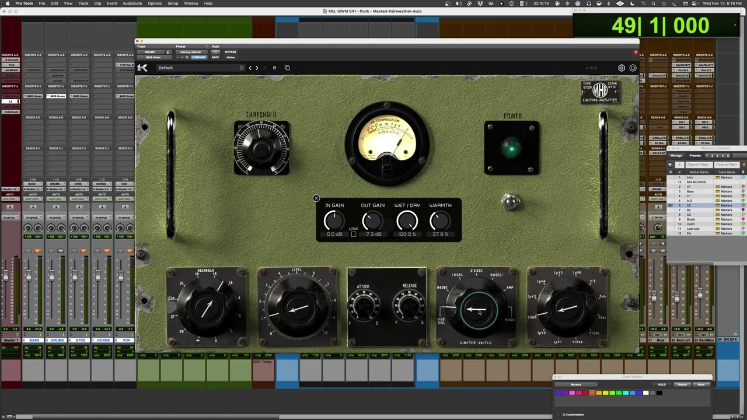Click the ATTACK knob
747x420 pixels.
click(363, 306)
